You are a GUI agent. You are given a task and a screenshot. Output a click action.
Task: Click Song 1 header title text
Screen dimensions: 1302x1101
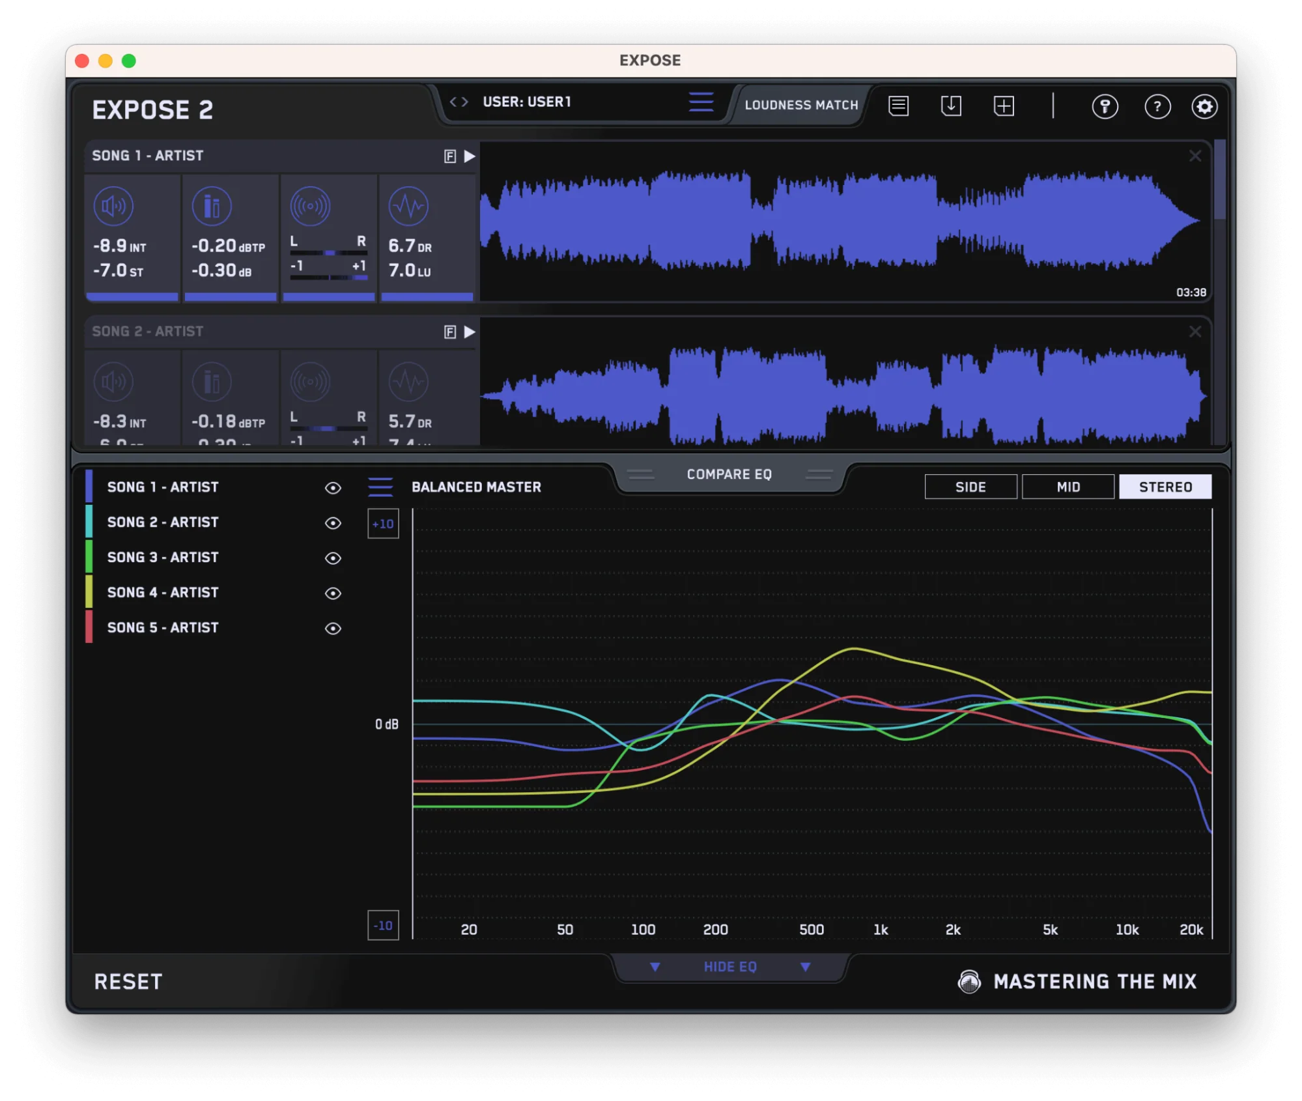148,156
